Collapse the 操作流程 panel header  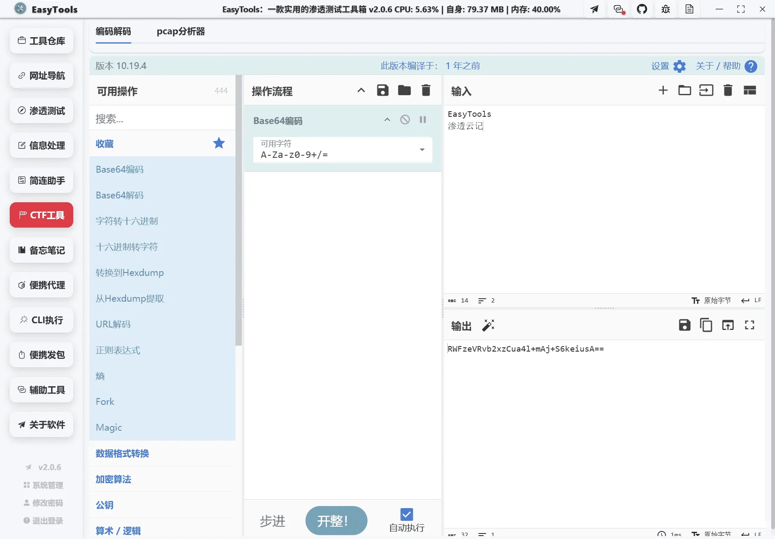click(x=360, y=90)
